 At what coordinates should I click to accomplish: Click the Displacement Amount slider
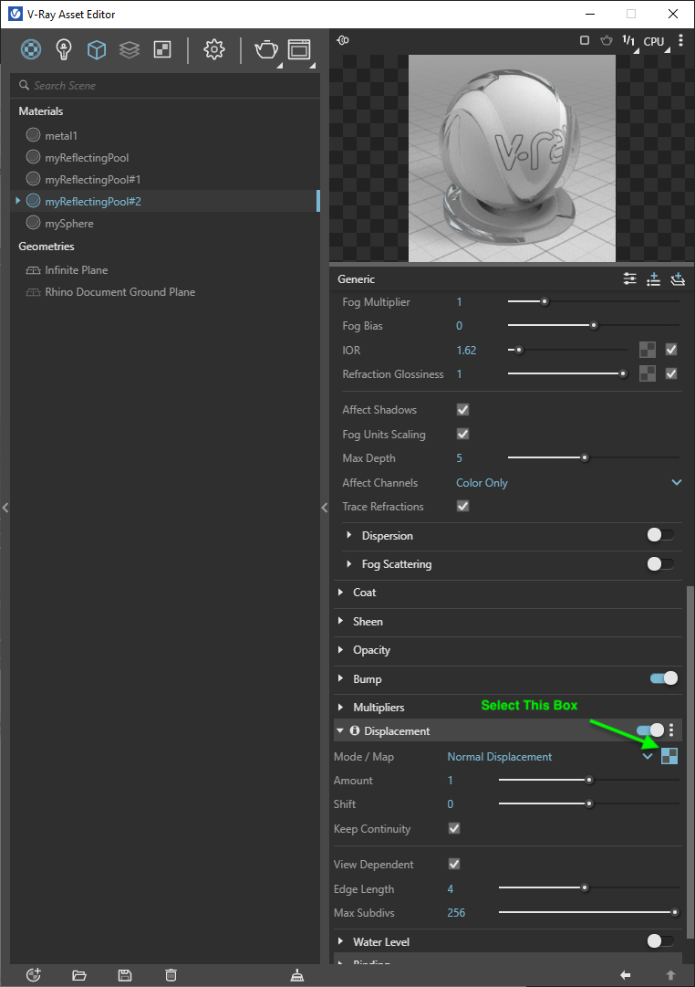(x=588, y=780)
